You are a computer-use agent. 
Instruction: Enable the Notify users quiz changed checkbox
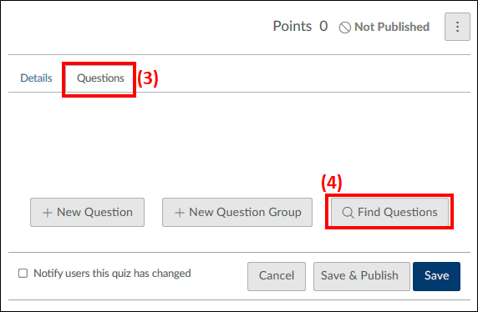(x=23, y=273)
